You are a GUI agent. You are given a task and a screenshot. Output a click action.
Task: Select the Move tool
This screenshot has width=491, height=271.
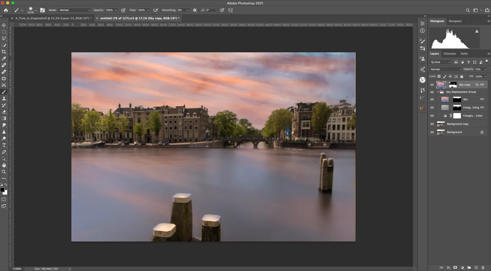(x=4, y=25)
